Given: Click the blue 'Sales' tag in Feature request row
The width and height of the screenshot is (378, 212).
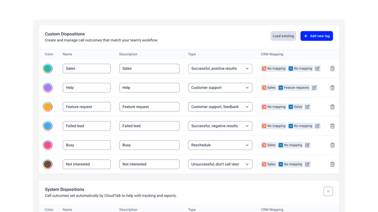Looking at the screenshot, I should tap(295, 107).
